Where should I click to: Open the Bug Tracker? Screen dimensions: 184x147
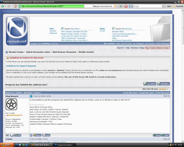click(151, 48)
